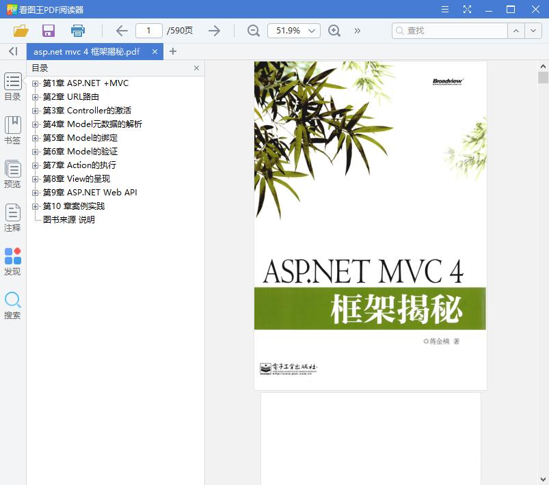The image size is (549, 485).
Task: Open the 搜索 search sidebar
Action: coord(12,305)
